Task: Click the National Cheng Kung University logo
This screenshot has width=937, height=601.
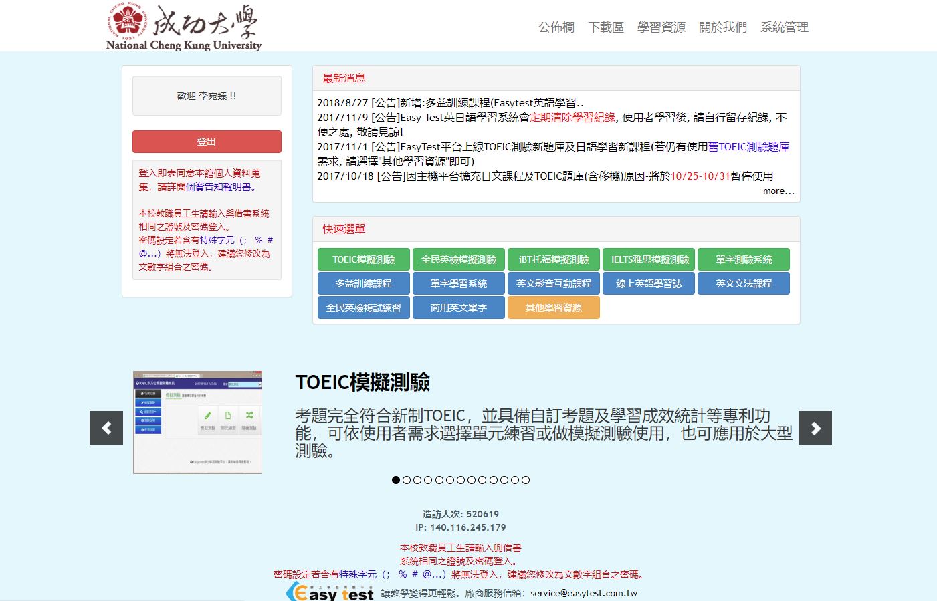Action: (184, 27)
